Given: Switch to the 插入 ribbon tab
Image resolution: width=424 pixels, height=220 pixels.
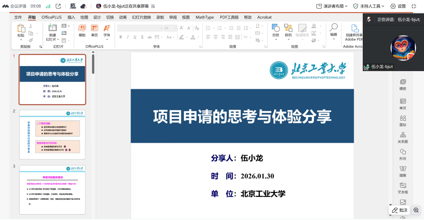Looking at the screenshot, I should pos(71,17).
